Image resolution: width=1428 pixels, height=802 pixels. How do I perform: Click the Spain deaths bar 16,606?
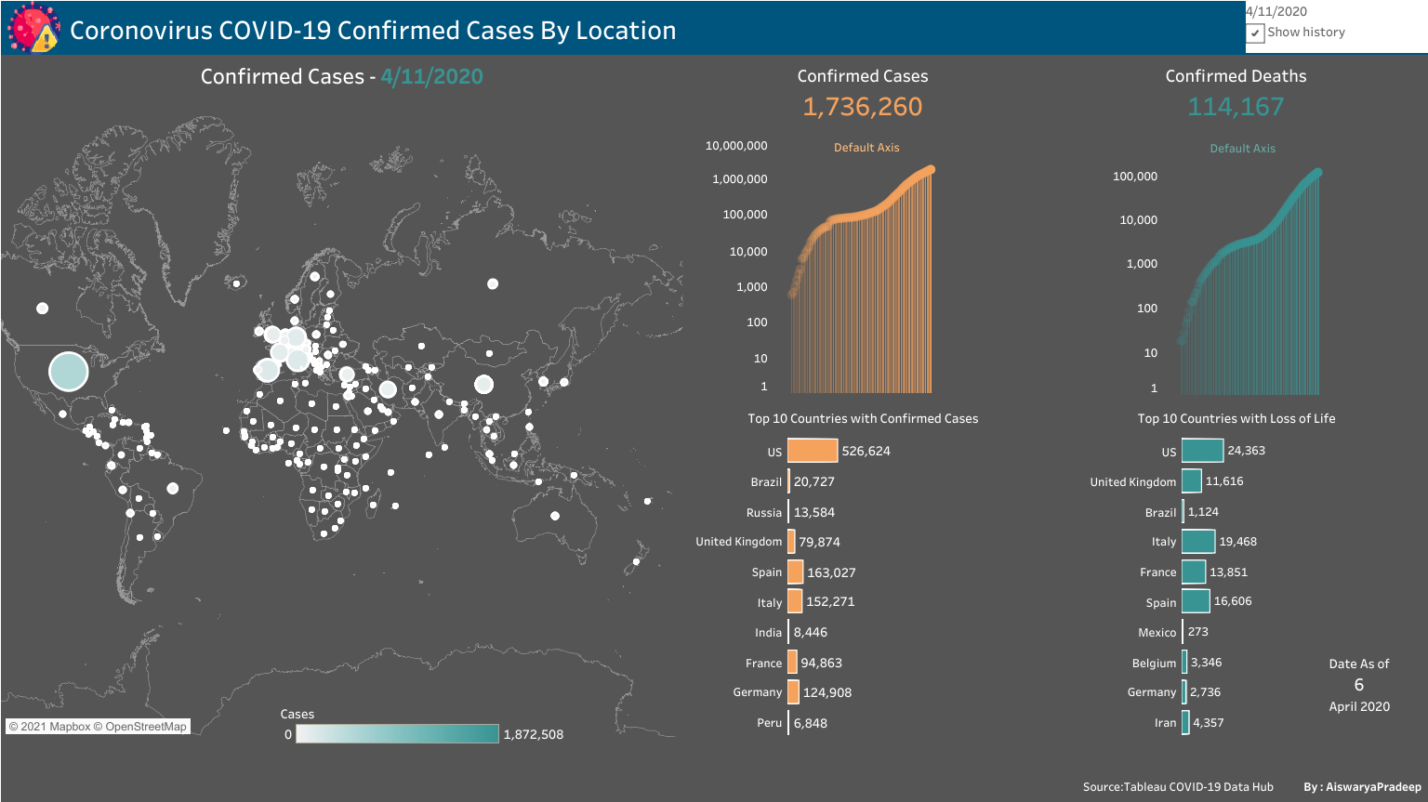click(x=1197, y=601)
